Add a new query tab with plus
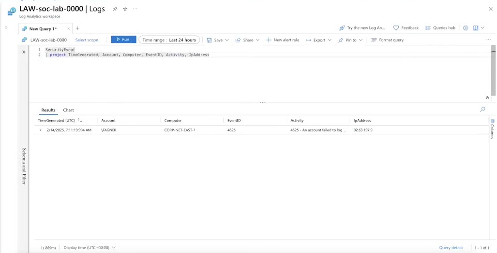The width and height of the screenshot is (497, 253). point(77,28)
